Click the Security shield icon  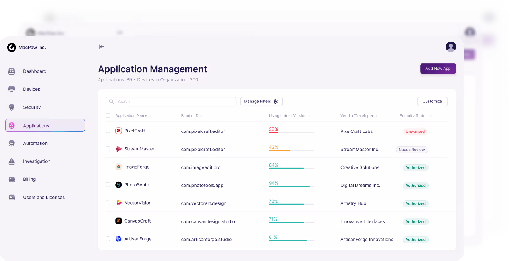coord(12,107)
